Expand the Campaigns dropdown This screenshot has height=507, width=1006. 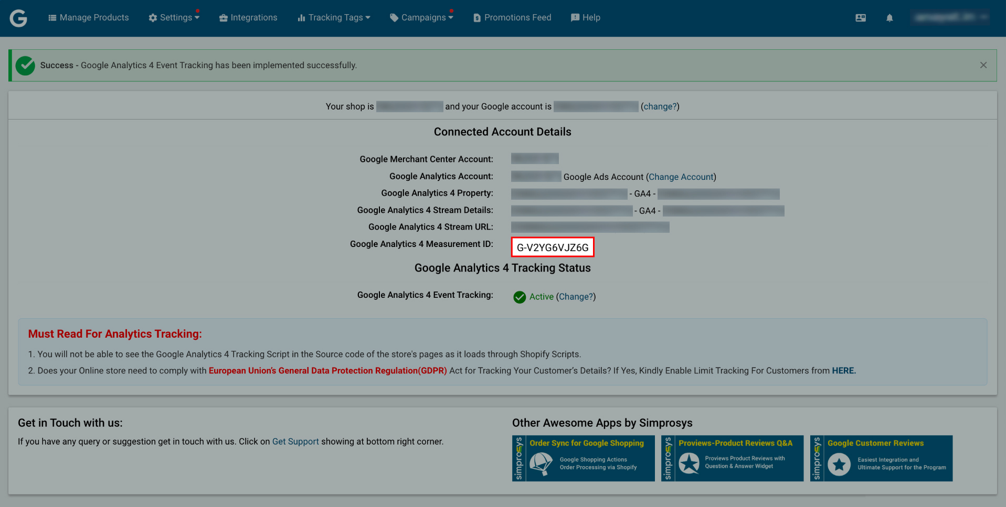click(421, 17)
